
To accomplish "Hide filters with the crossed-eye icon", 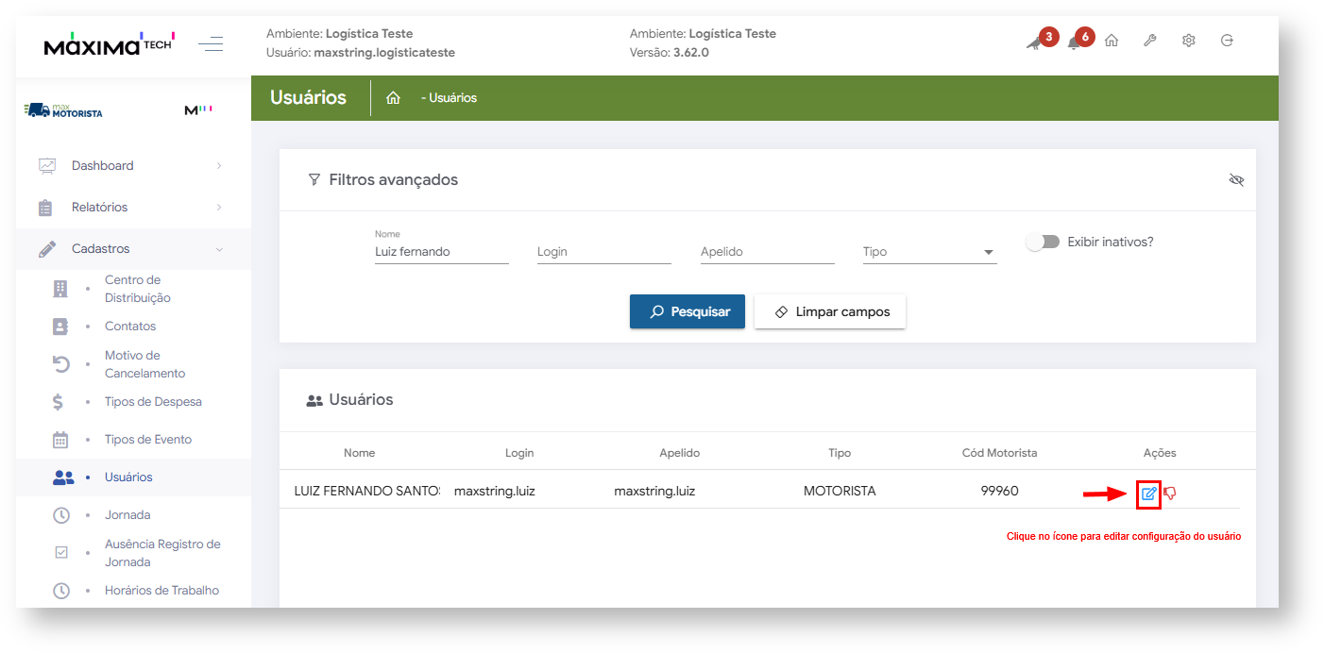I will 1236,180.
